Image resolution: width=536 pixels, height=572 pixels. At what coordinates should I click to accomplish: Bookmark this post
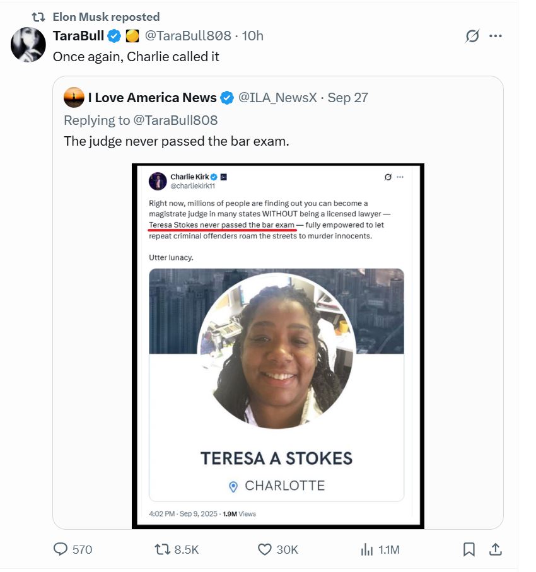pos(469,549)
